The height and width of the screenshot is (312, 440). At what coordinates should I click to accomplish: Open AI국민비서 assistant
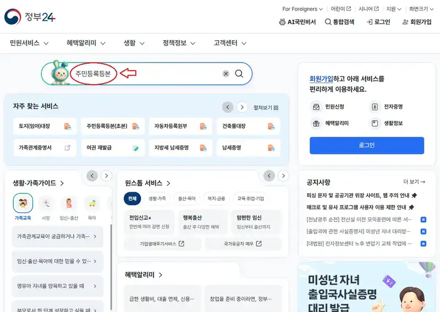click(x=298, y=22)
